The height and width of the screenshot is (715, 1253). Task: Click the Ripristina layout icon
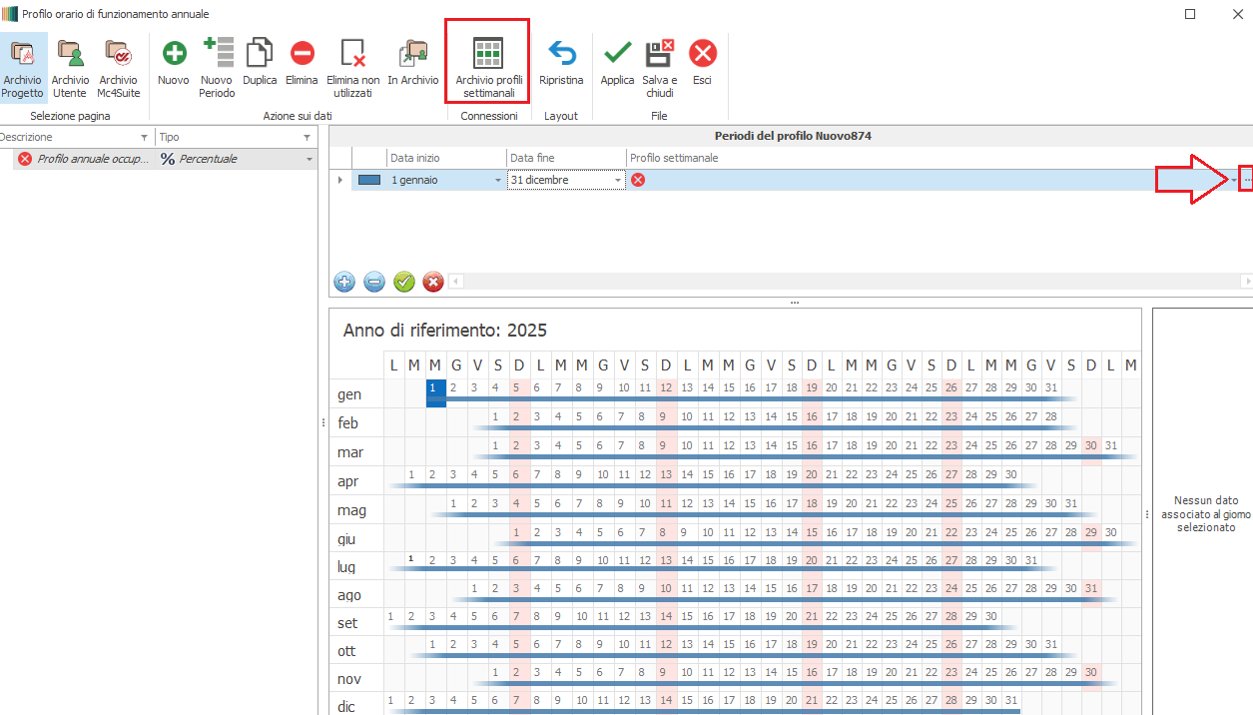click(x=561, y=54)
